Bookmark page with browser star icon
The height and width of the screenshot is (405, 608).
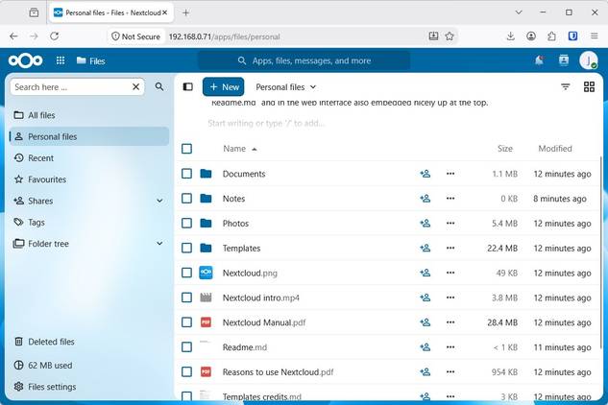pos(450,36)
